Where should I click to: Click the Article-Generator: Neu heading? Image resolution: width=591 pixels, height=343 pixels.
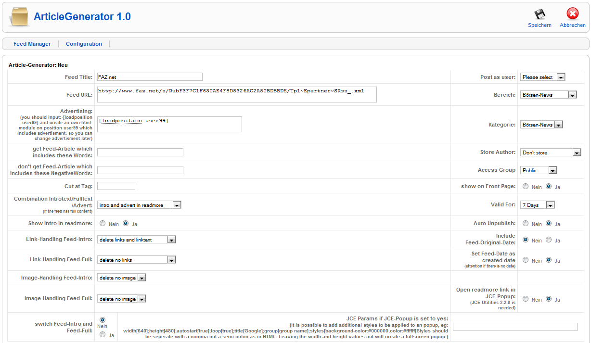(38, 64)
